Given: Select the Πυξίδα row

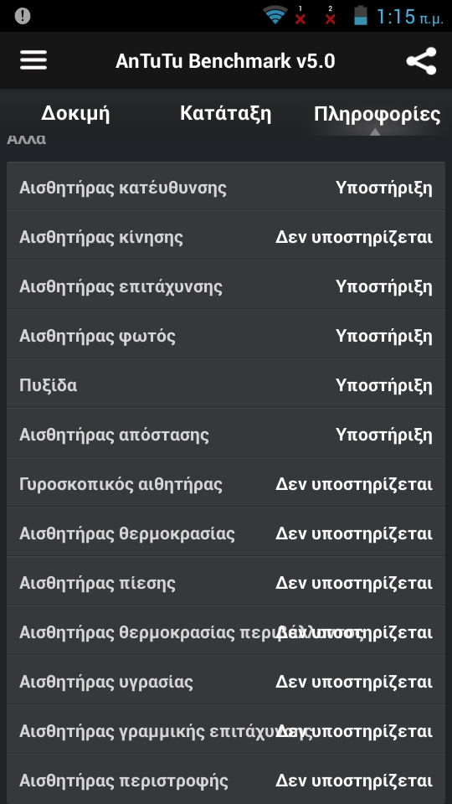Looking at the screenshot, I should click(225, 385).
